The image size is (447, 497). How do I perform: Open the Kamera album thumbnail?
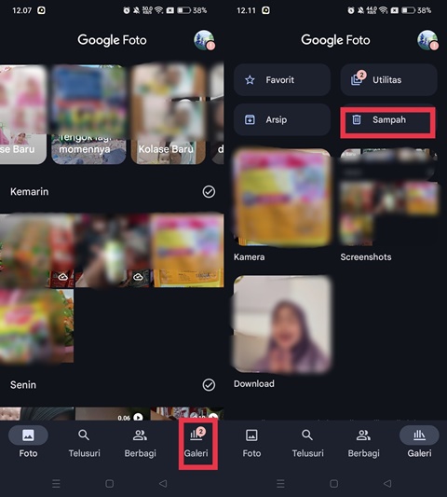[282, 197]
